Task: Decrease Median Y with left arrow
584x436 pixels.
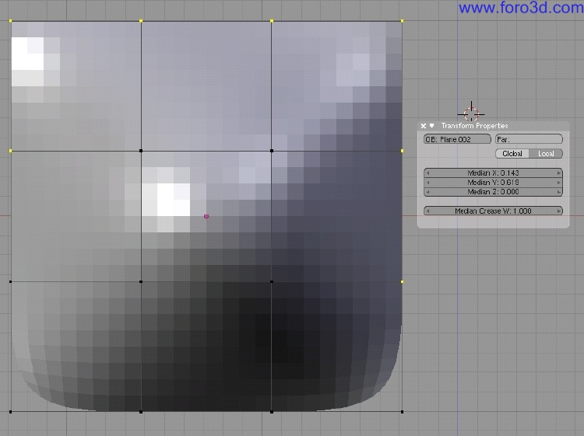Action: point(427,183)
